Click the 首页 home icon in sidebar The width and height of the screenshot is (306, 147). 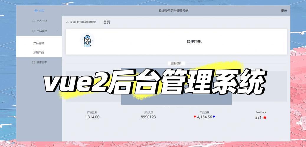click(x=36, y=11)
